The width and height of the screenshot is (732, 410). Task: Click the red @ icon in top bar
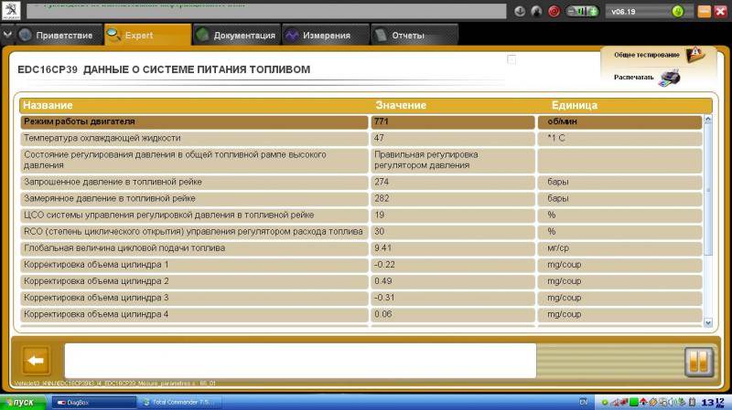tap(554, 12)
